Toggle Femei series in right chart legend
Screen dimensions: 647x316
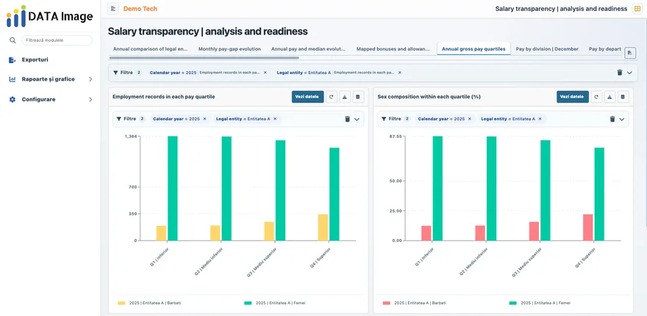(540, 303)
